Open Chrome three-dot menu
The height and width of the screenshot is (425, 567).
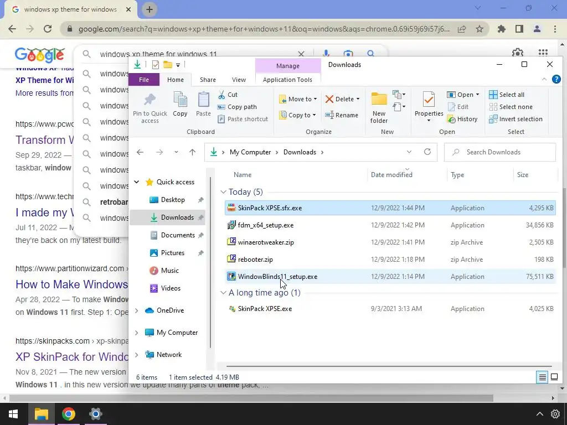(x=555, y=29)
